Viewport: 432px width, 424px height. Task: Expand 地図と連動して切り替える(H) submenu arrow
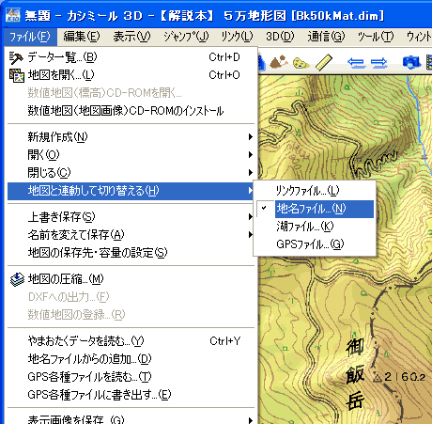point(251,191)
